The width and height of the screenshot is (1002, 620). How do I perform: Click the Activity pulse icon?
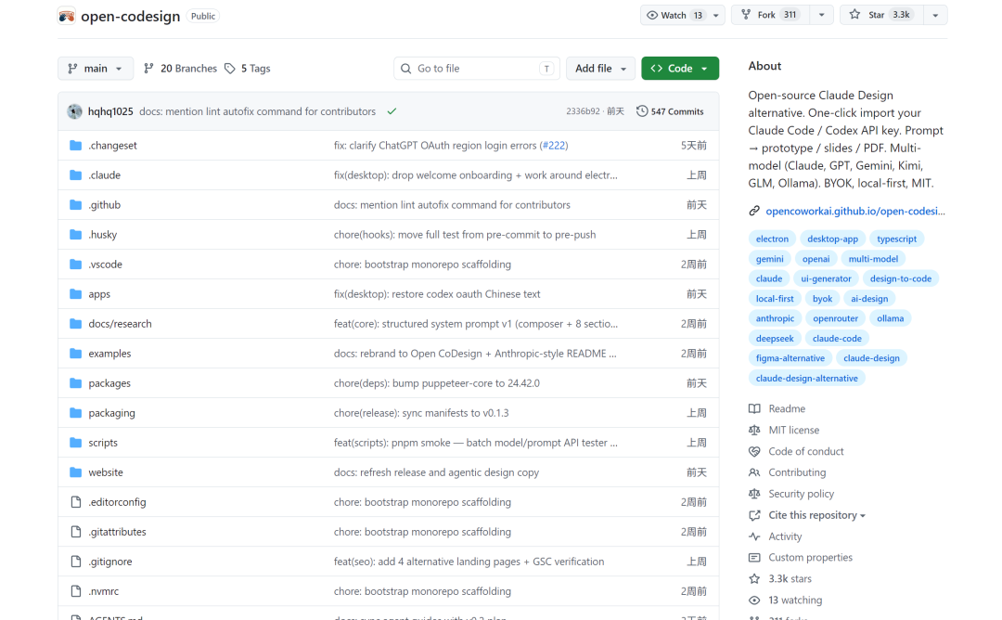pos(754,536)
